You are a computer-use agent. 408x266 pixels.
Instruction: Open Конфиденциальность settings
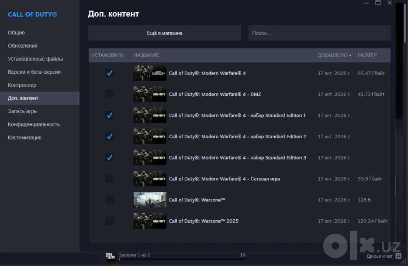pyautogui.click(x=40, y=124)
